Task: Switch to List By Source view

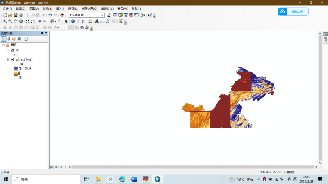Action: click(x=9, y=39)
